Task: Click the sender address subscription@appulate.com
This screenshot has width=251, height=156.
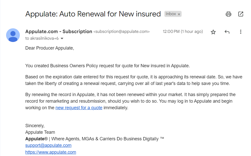Action: click(x=122, y=32)
